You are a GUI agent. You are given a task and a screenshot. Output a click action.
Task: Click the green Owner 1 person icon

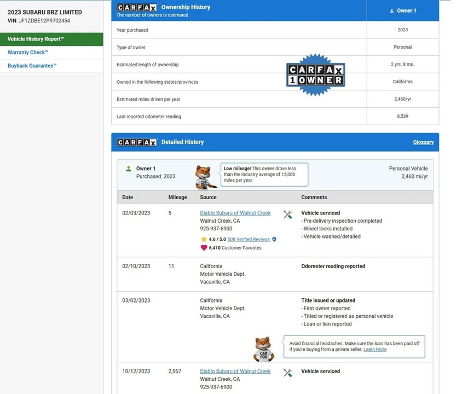click(x=129, y=169)
